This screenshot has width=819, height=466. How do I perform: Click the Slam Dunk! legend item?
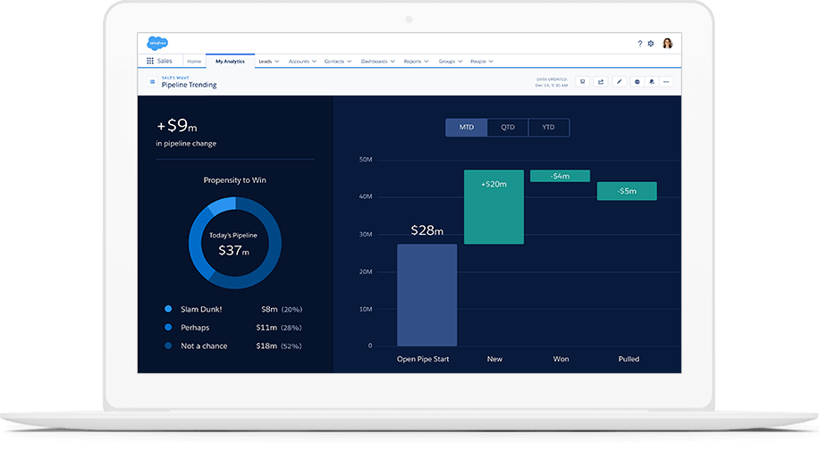pyautogui.click(x=200, y=309)
